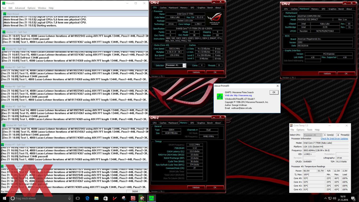
Task: Click the green Prime95 taskbar icon
Action: point(151,198)
